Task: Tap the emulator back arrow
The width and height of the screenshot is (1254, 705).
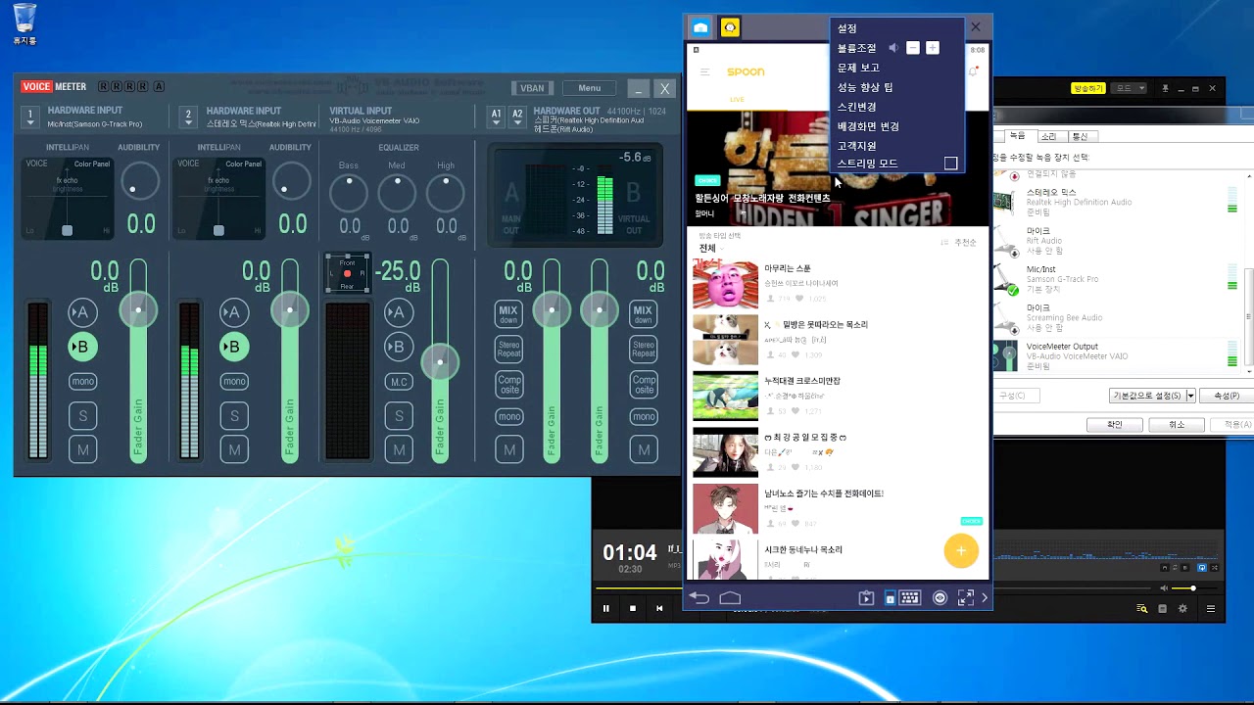Action: (x=699, y=597)
